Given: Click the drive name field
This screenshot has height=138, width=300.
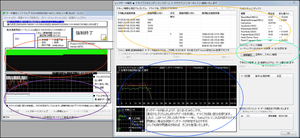Looking at the screenshot, I should (184, 8).
